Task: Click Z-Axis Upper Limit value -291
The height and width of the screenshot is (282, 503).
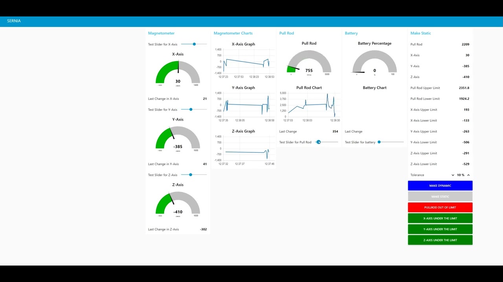Action: (466, 153)
